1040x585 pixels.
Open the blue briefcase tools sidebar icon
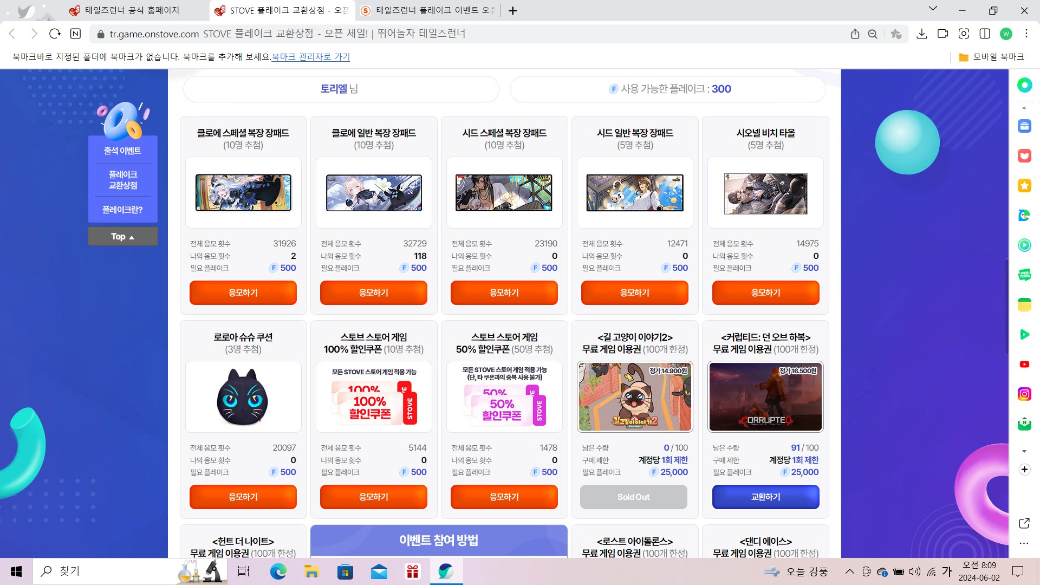point(1024,126)
